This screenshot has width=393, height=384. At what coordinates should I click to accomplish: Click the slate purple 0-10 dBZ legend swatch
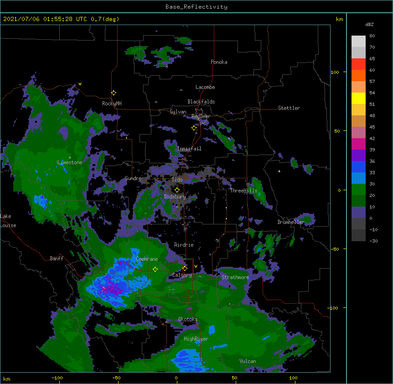pyautogui.click(x=358, y=213)
